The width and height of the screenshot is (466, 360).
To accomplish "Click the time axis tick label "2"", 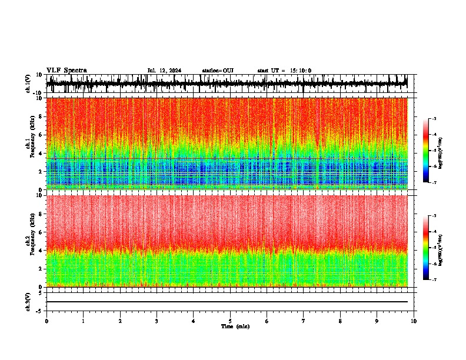I will [120, 321].
